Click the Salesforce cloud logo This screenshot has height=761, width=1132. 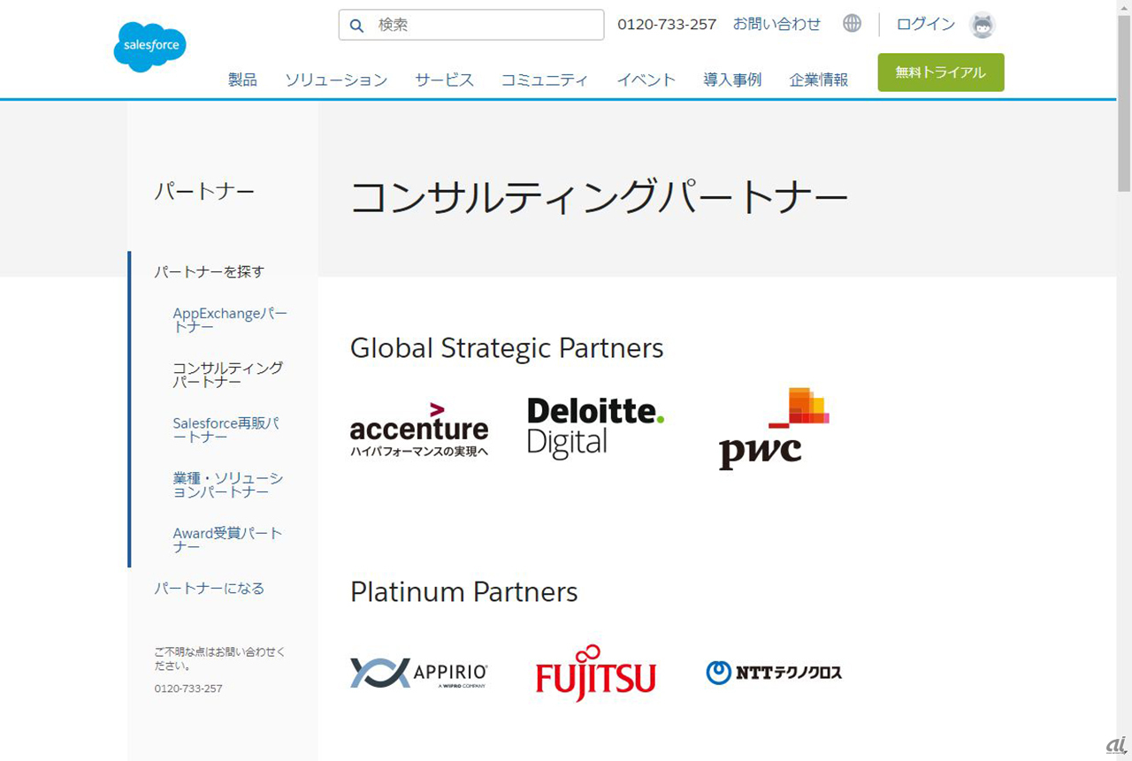(x=149, y=47)
